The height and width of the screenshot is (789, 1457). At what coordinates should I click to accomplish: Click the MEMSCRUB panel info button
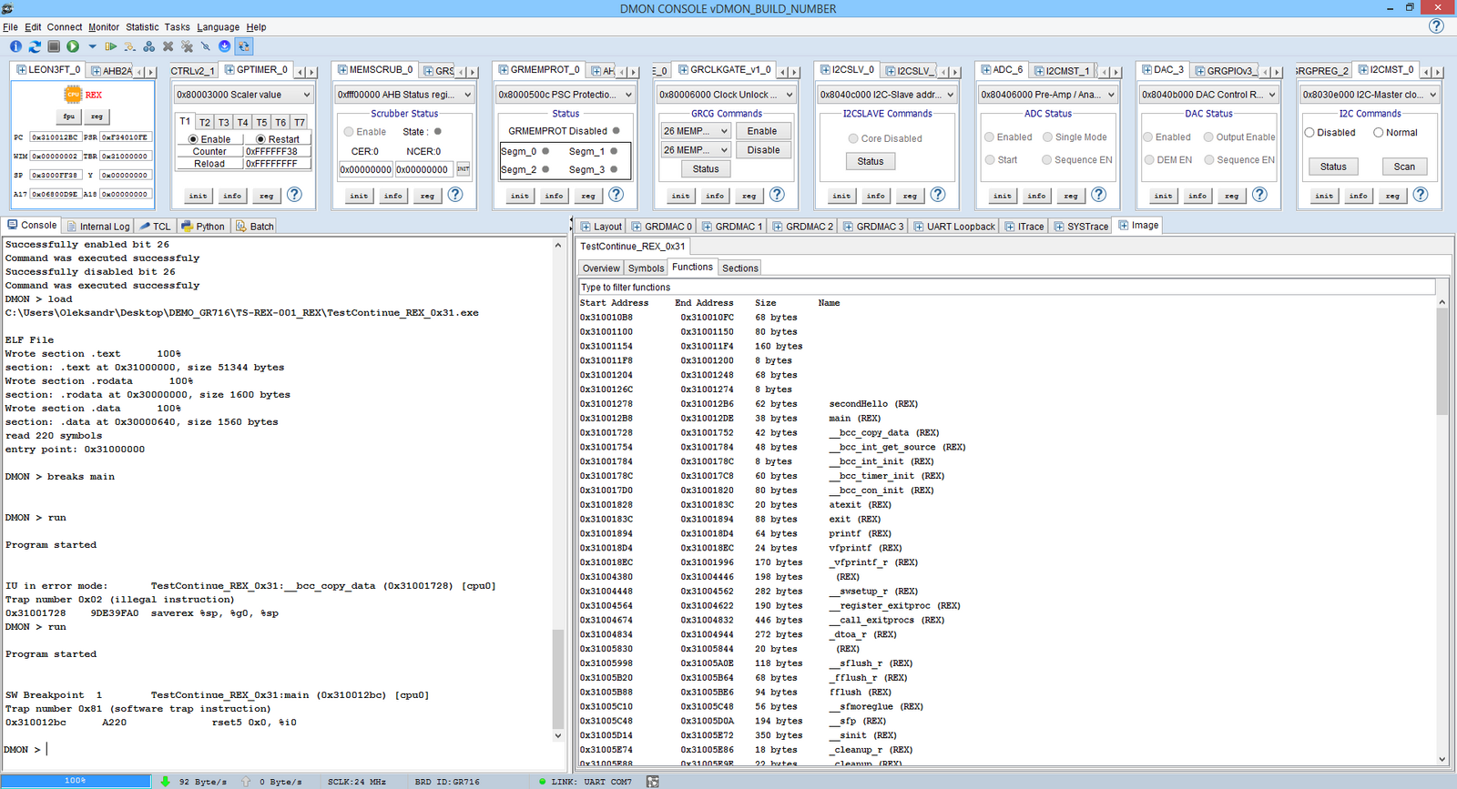pos(393,196)
